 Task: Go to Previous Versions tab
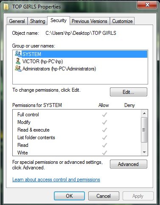point(90,21)
